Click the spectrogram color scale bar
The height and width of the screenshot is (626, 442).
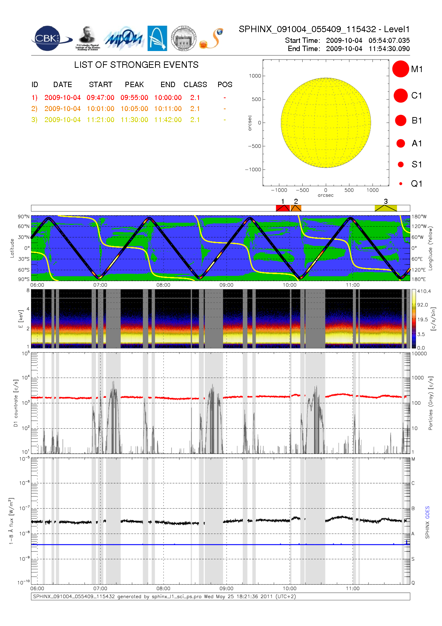[413, 319]
